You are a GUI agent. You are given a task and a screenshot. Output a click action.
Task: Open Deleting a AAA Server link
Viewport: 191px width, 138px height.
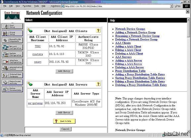point(129,68)
